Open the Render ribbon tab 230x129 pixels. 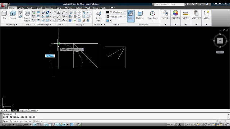[30, 8]
